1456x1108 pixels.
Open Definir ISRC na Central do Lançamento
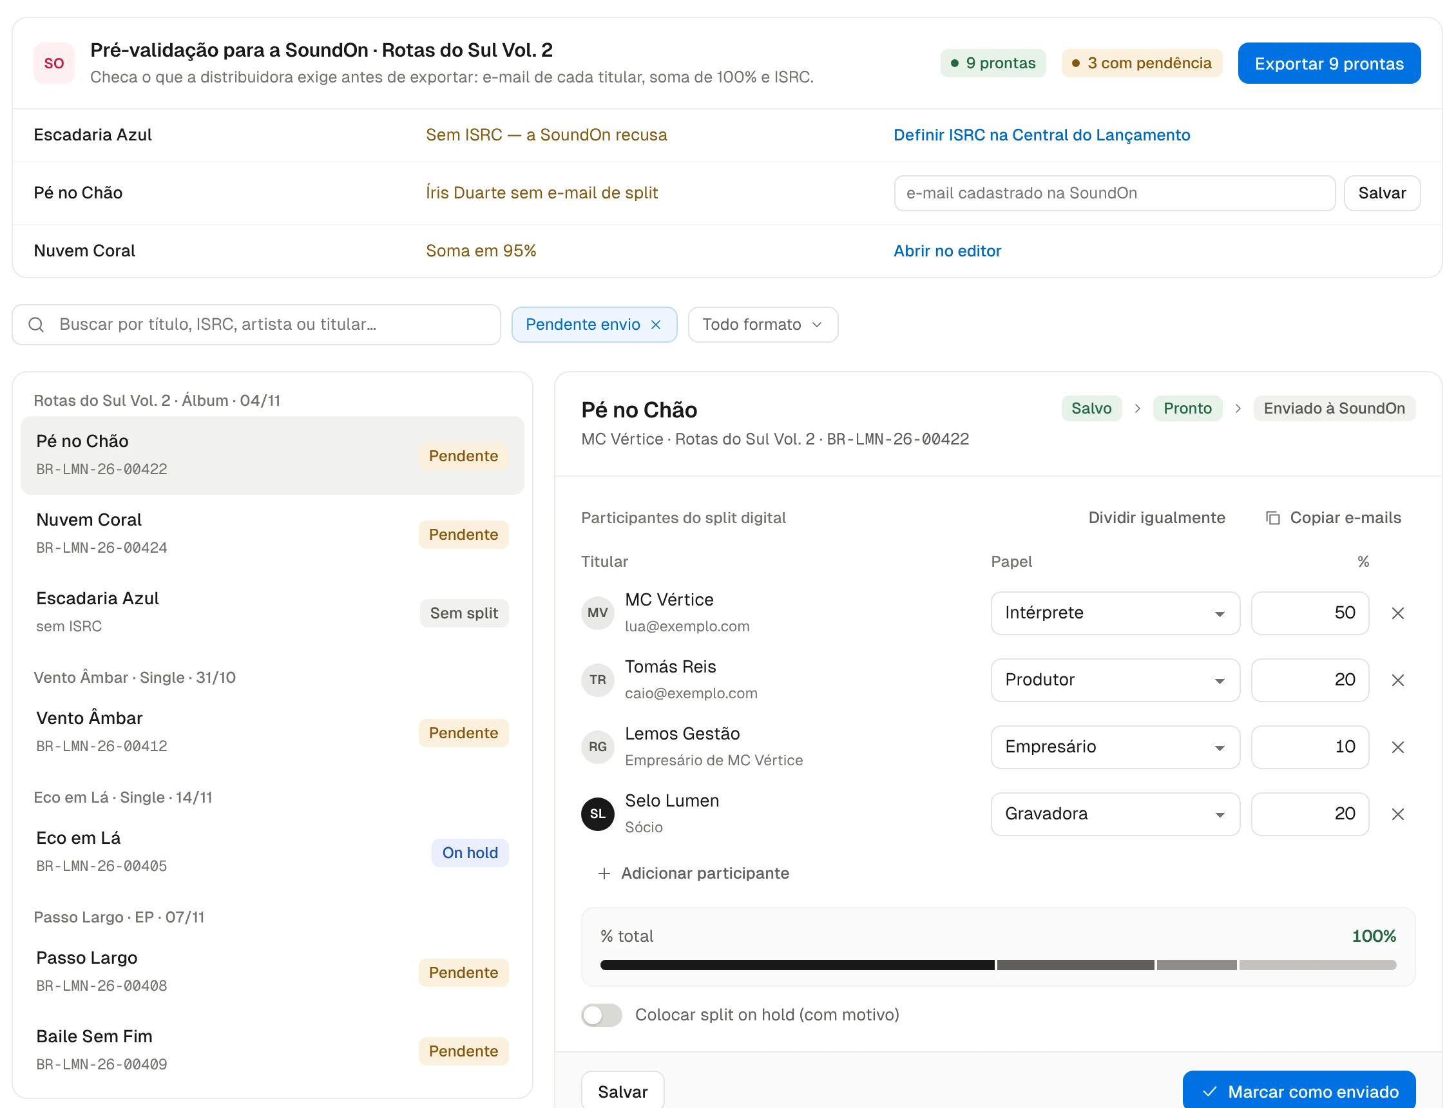1041,135
